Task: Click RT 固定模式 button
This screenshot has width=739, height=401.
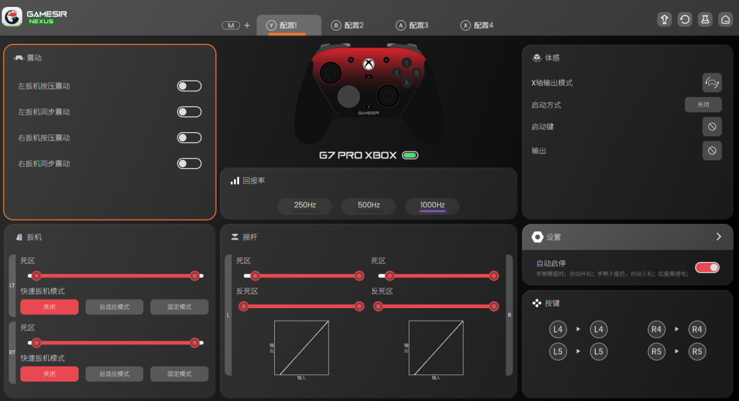Action: (x=180, y=374)
